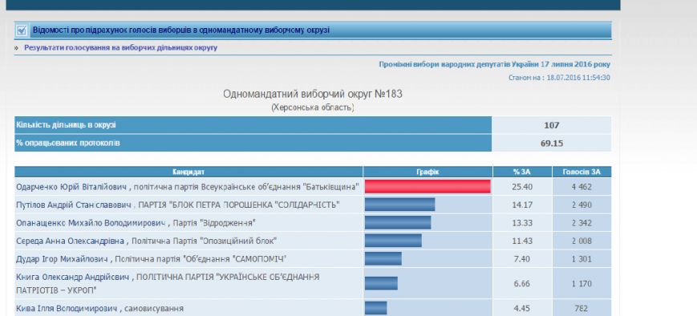The width and height of the screenshot is (697, 316).
Task: Select candidate Дудар Ігор Михайлович
Action: pyautogui.click(x=63, y=258)
